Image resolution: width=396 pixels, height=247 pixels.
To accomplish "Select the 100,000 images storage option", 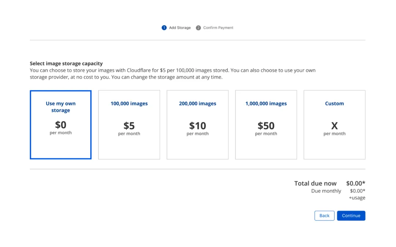I will pos(129,124).
